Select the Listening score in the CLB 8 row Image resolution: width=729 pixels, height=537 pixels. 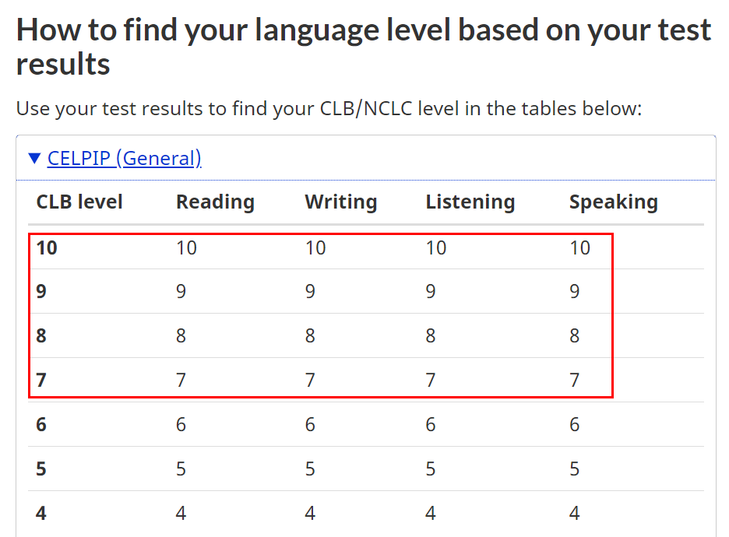click(431, 336)
